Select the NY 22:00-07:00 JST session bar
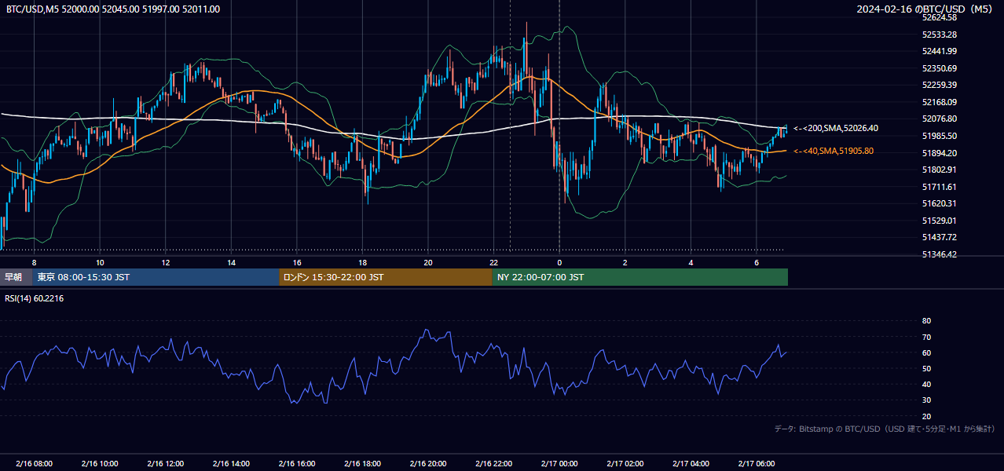The image size is (1004, 471). click(640, 277)
